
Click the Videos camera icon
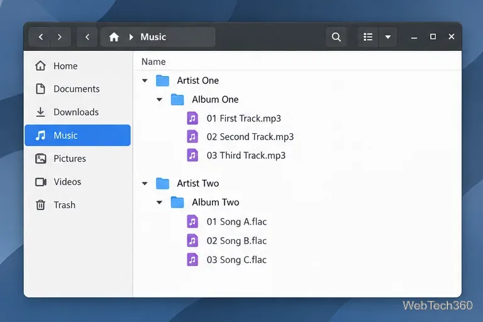(x=41, y=182)
